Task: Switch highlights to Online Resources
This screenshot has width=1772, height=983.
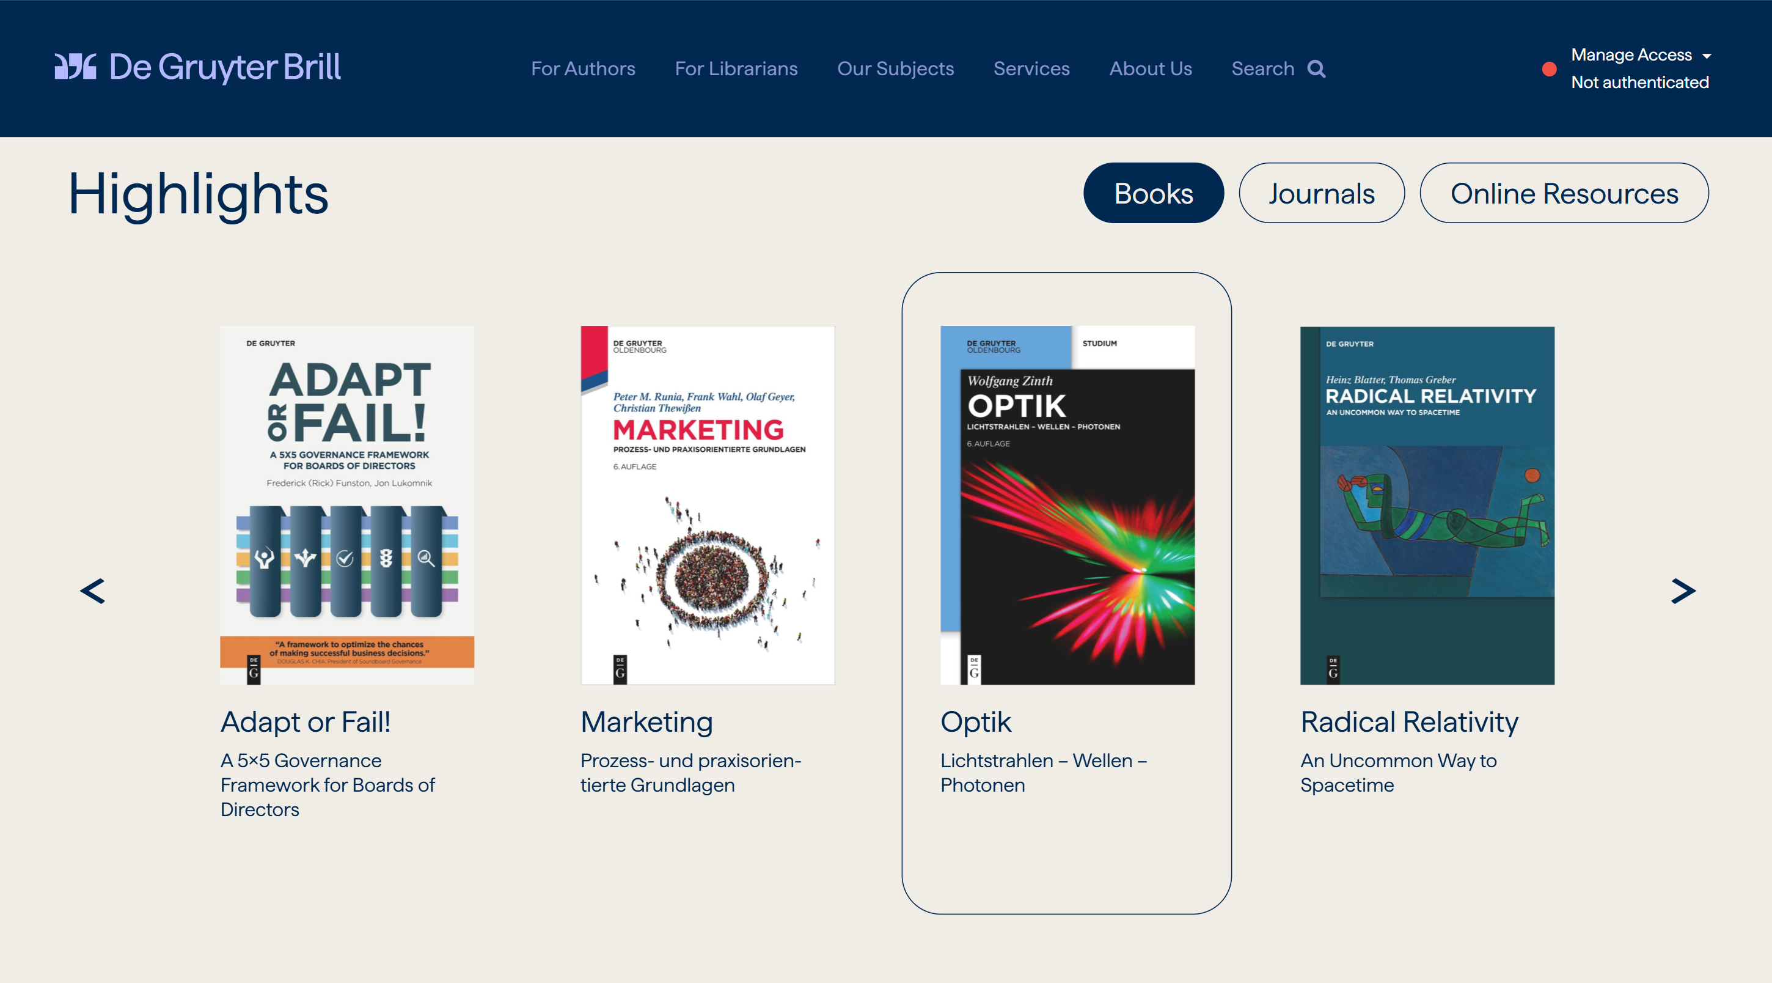Action: pyautogui.click(x=1564, y=193)
